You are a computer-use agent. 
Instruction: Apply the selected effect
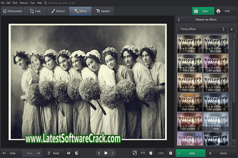pos(192,153)
